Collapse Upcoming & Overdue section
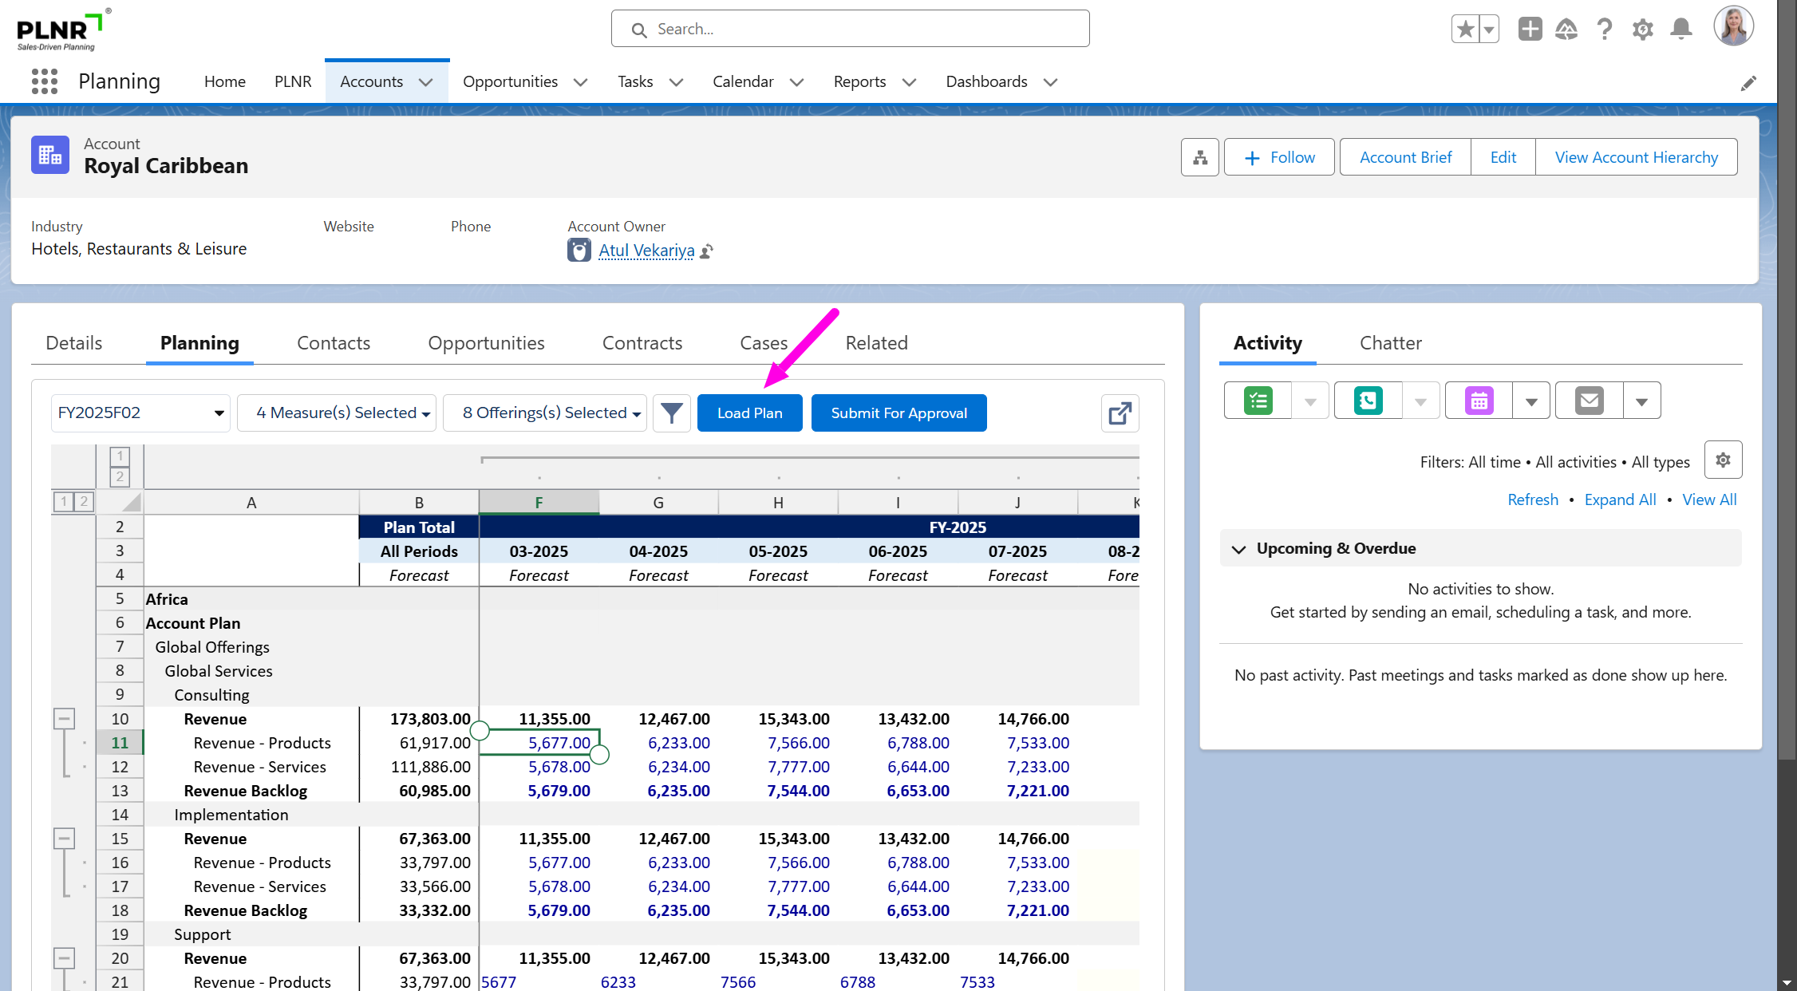This screenshot has width=1797, height=991. coord(1238,549)
